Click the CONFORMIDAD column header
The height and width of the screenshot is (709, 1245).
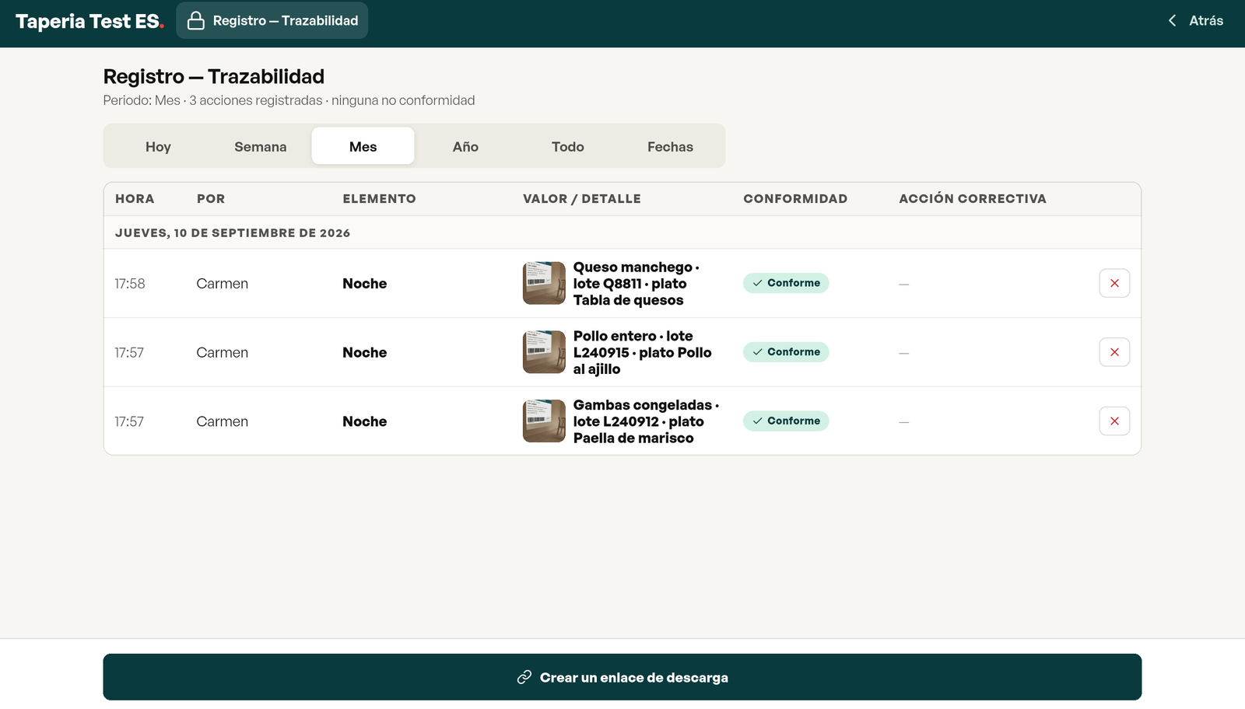coord(795,199)
